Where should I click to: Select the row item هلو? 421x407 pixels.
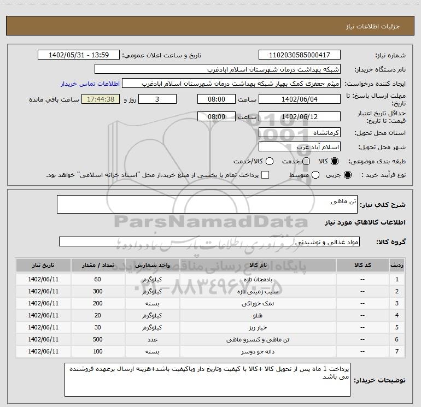click(258, 316)
